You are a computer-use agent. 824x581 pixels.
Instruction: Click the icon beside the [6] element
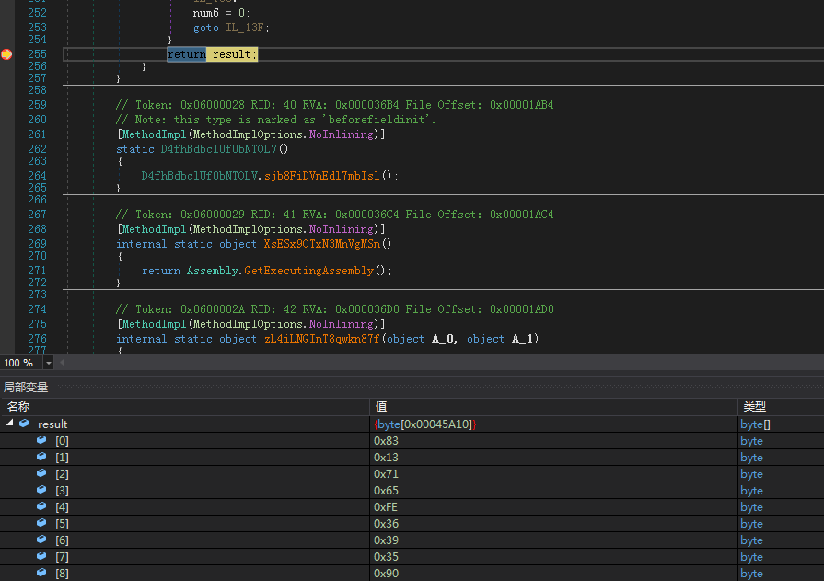click(x=41, y=540)
